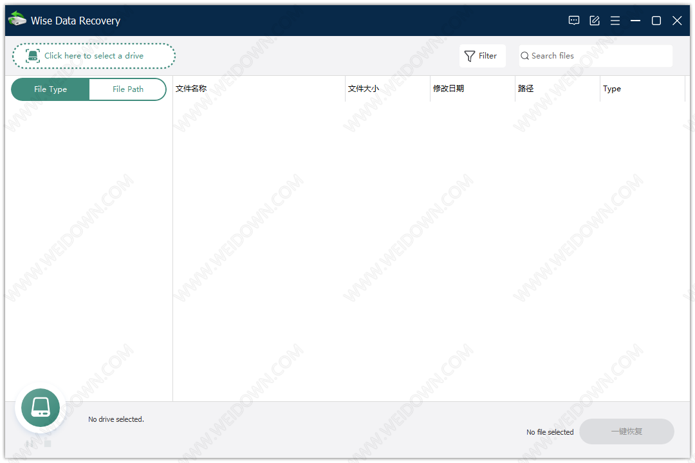Viewport: 695px width, 463px height.
Task: Maximize the Wise Data Recovery window
Action: pos(656,21)
